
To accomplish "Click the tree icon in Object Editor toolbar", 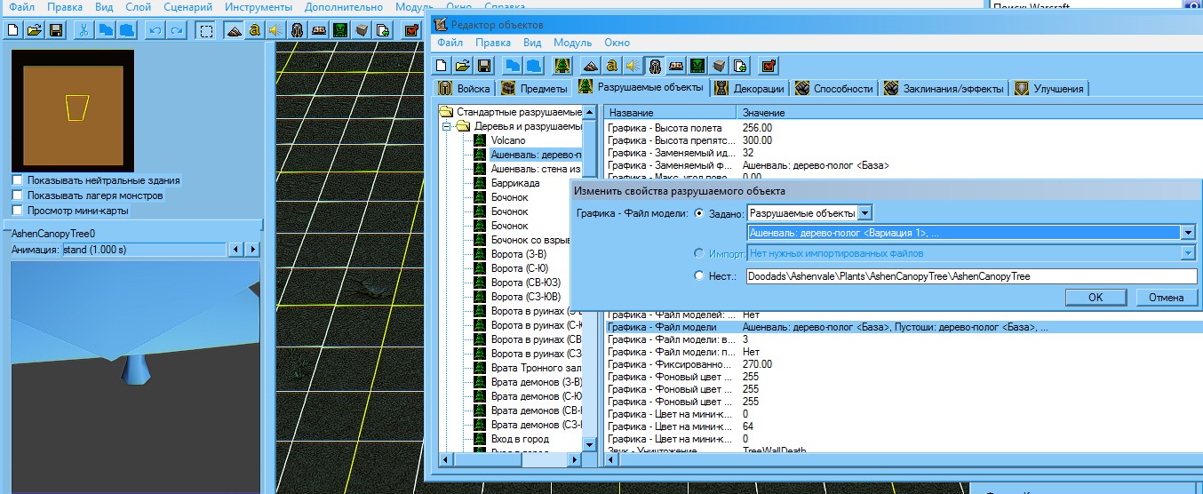I will [562, 65].
